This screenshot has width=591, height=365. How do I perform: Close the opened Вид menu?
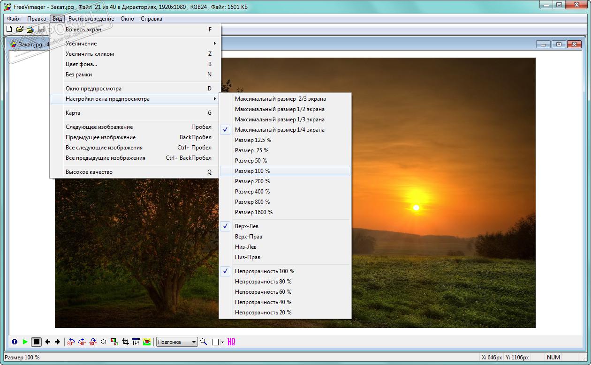pyautogui.click(x=57, y=19)
